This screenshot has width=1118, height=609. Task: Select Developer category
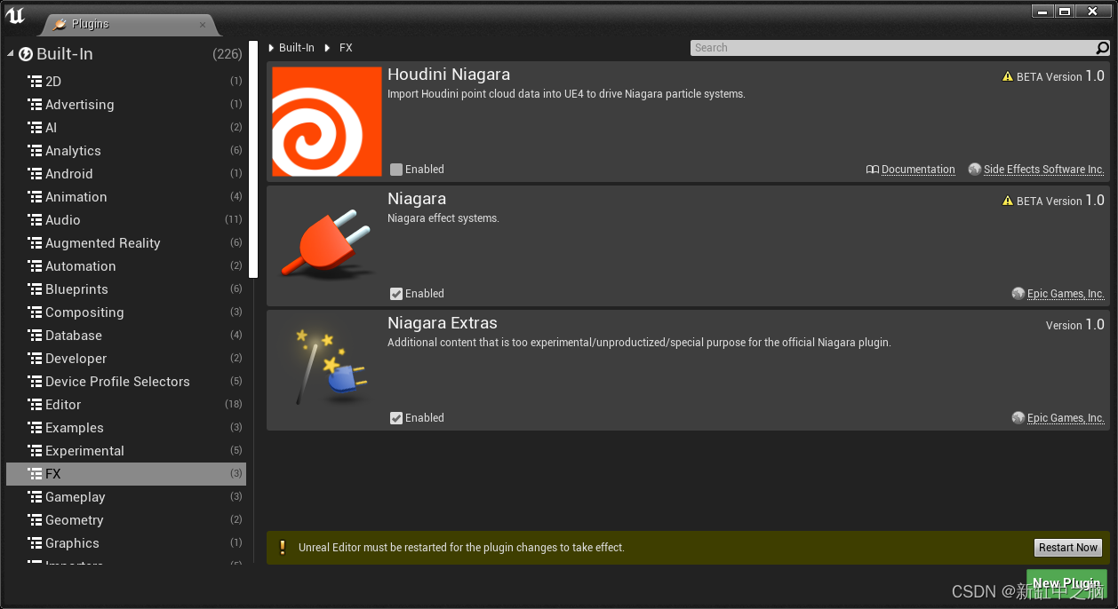[x=126, y=359]
